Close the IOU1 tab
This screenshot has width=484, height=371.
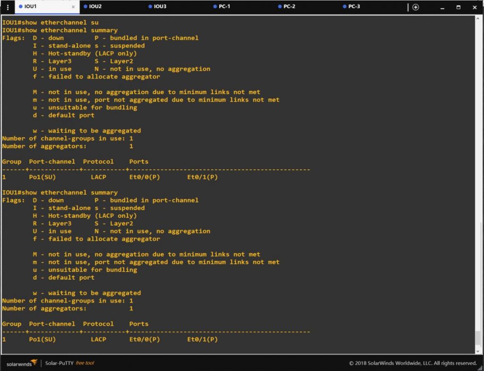coord(73,7)
